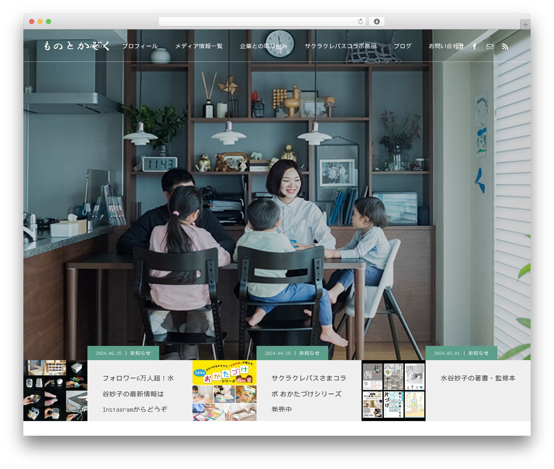Open the おかたづけシリーズ thumbnail image
This screenshot has height=469, width=554.
click(224, 390)
